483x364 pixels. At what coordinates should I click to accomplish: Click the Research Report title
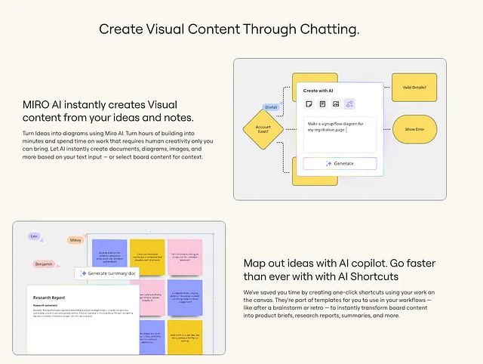pyautogui.click(x=49, y=298)
